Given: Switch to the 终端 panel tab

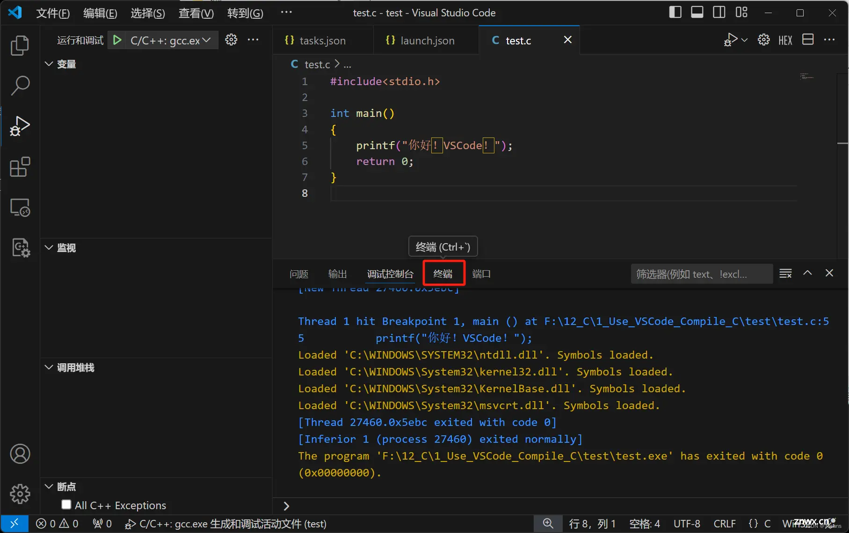Looking at the screenshot, I should point(443,274).
